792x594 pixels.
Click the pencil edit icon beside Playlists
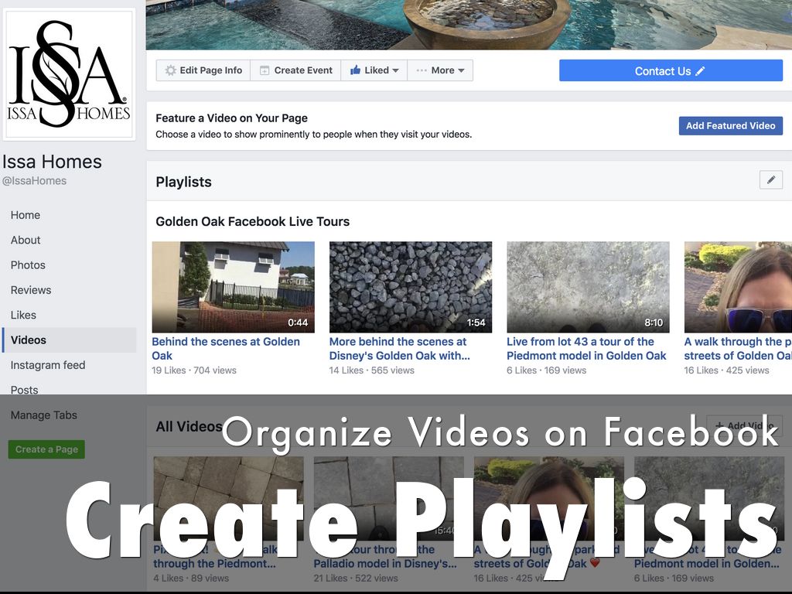[770, 180]
